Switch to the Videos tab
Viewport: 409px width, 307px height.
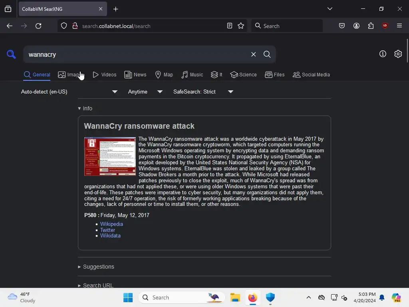coord(104,75)
